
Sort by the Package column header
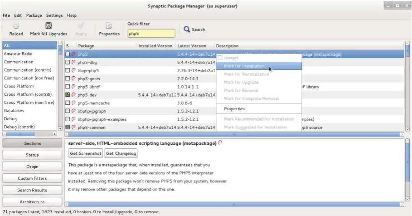[x=106, y=46]
